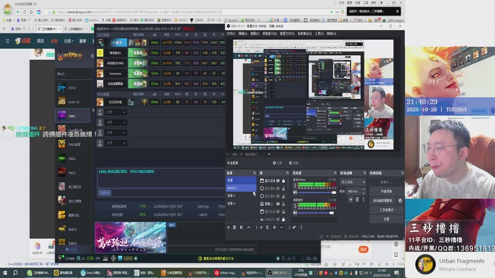Click the Douyu logo in the browser
The height and width of the screenshot is (278, 495).
click(23, 41)
